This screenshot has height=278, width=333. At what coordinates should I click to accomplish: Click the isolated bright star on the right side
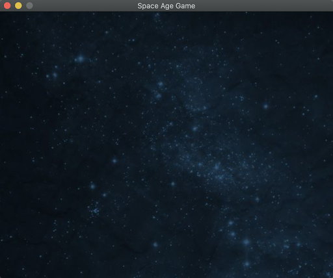(x=266, y=107)
